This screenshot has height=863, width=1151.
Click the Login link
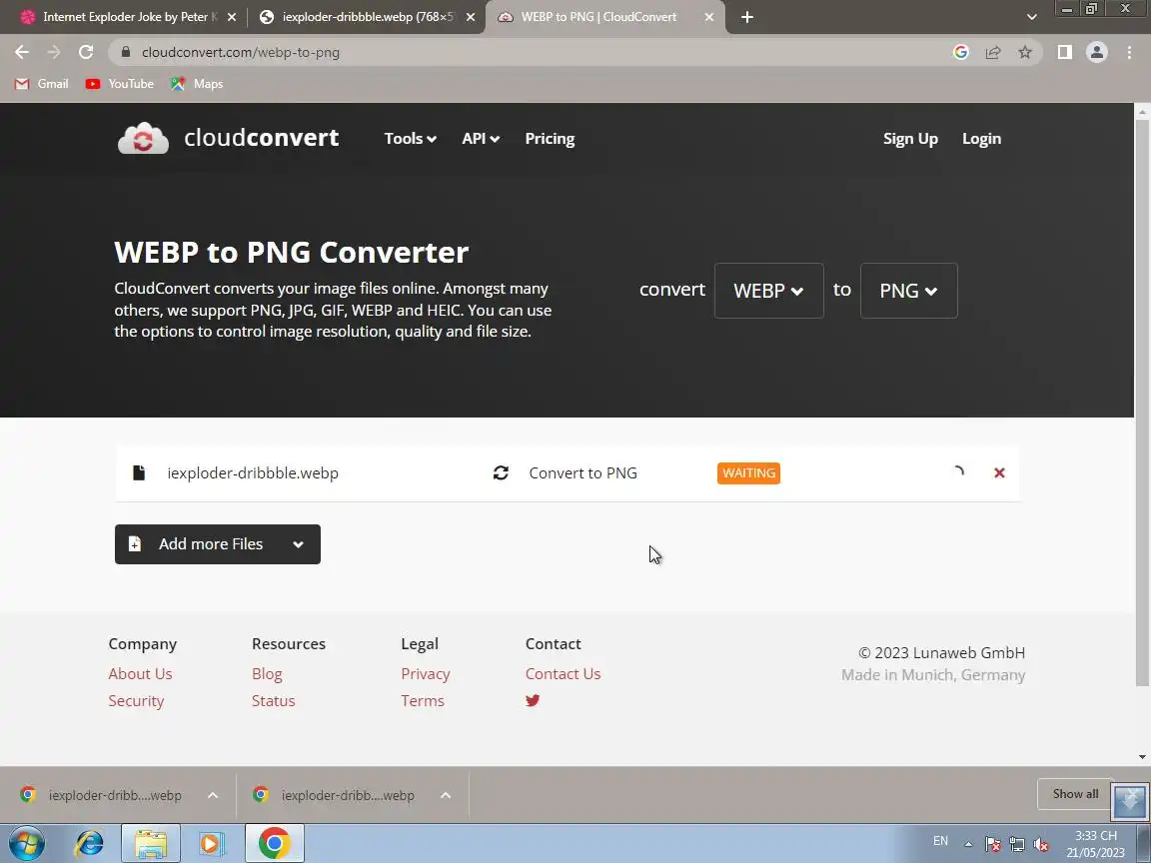[981, 139]
